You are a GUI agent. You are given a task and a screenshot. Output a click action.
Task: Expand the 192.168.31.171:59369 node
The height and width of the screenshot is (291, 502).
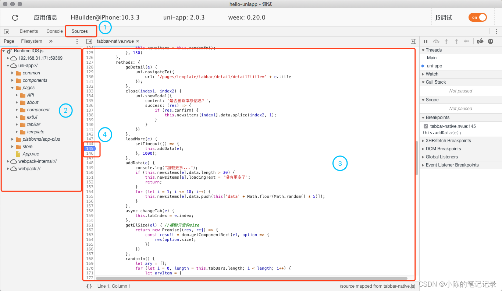pos(8,58)
